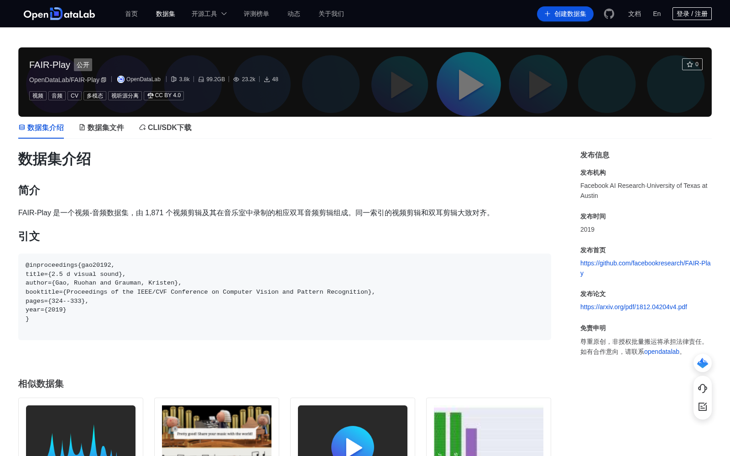Click the CC BY 4.0 license tag
The height and width of the screenshot is (456, 730).
[x=164, y=95]
